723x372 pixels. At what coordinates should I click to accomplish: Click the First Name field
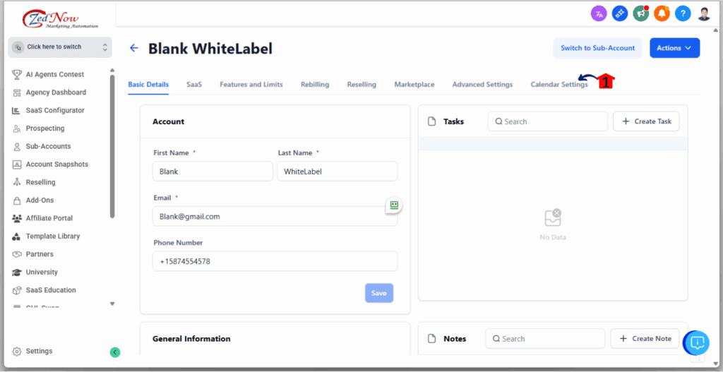coord(213,172)
